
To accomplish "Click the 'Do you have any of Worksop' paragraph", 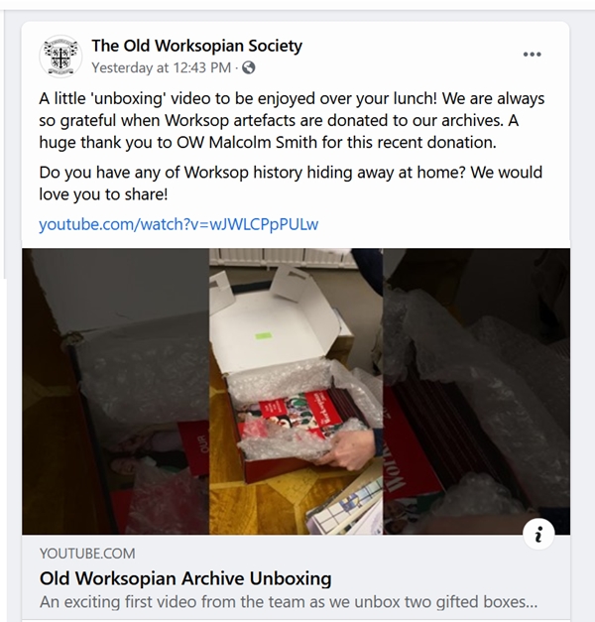I will point(291,184).
